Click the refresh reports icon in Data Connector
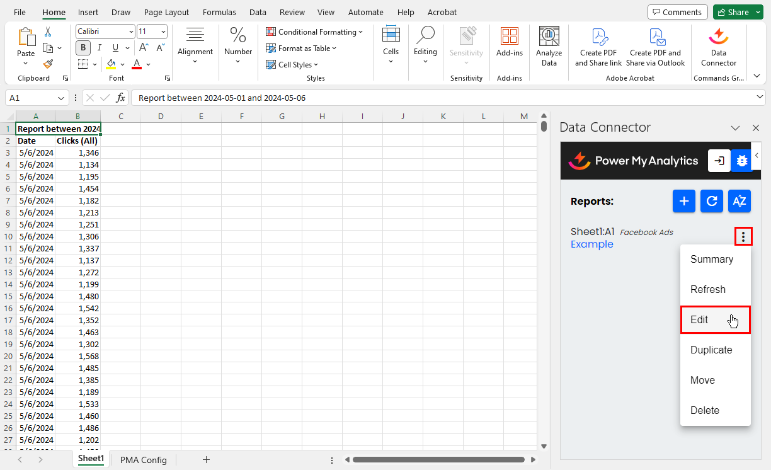 pyautogui.click(x=712, y=201)
